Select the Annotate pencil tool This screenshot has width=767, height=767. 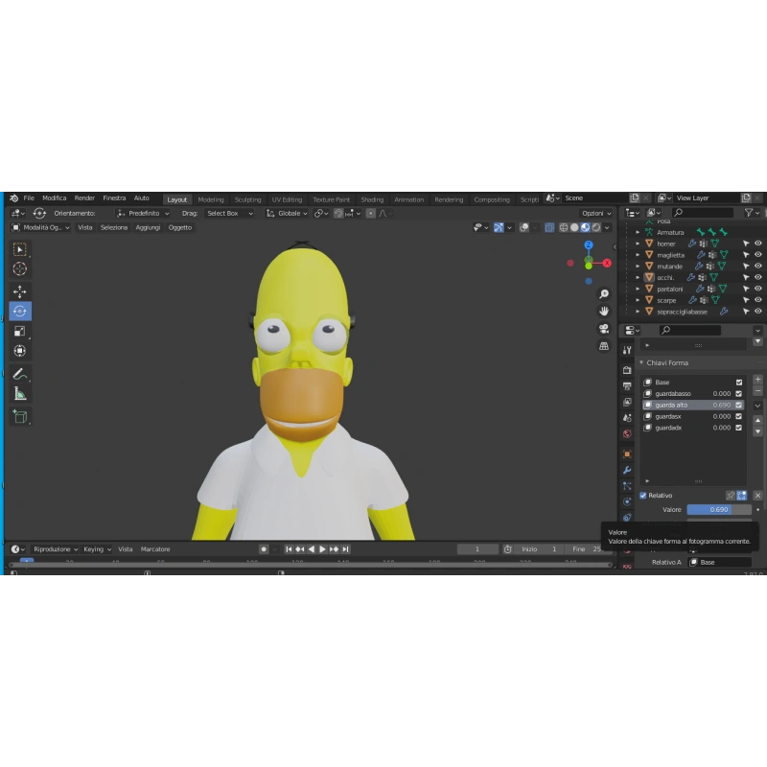19,374
